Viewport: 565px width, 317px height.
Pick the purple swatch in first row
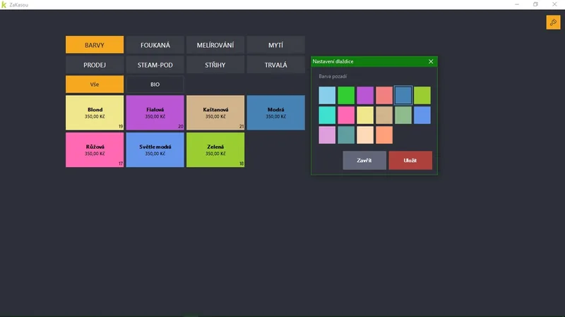365,95
